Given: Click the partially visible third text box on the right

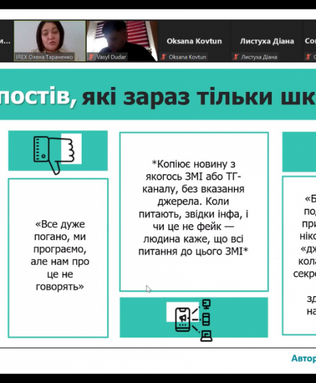Looking at the screenshot, I should pos(299,255).
